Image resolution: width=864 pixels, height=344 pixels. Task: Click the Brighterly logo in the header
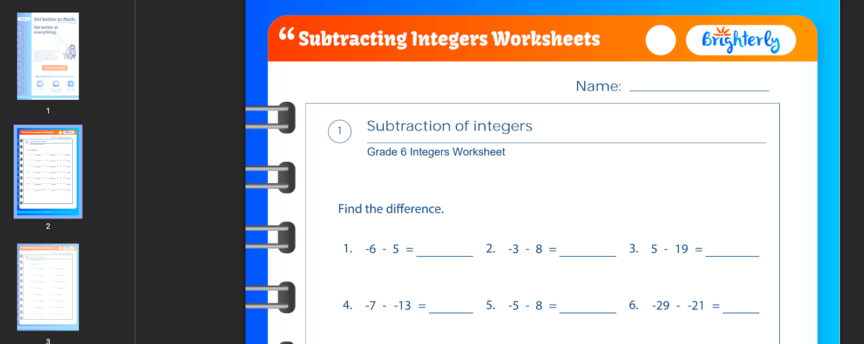click(x=740, y=40)
